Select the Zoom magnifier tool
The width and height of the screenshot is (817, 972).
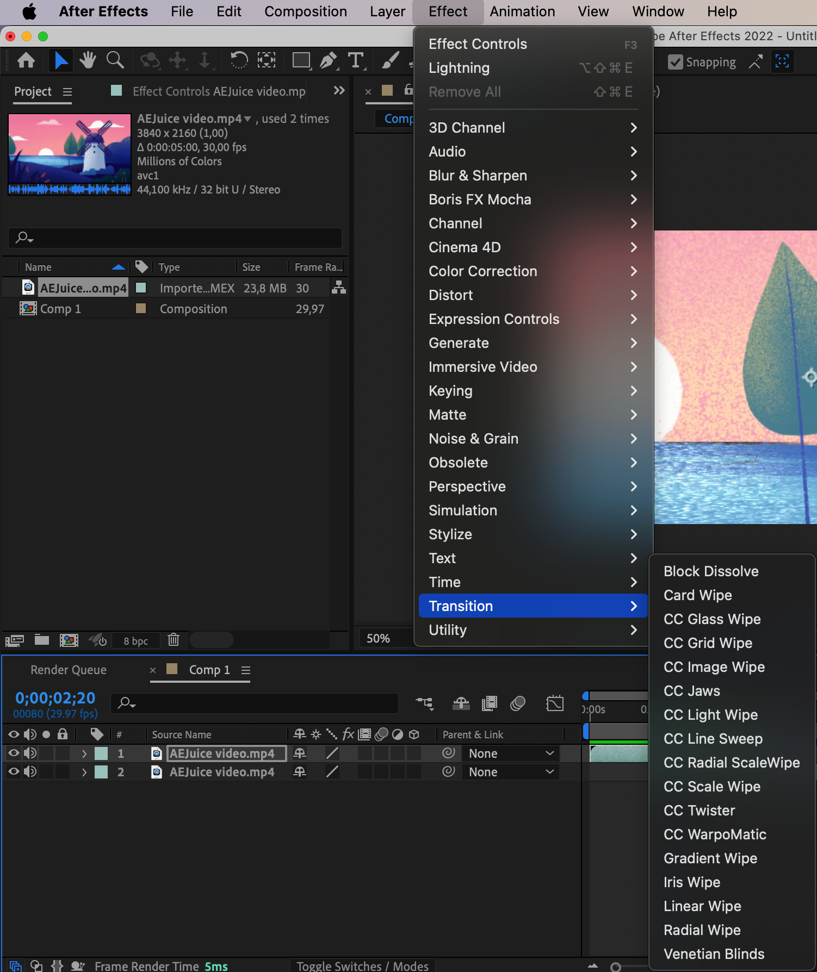tap(115, 60)
